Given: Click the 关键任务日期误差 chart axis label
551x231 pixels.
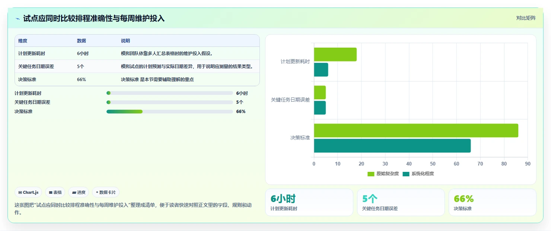Looking at the screenshot, I should point(290,100).
